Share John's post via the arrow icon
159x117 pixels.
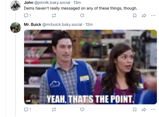144,15
